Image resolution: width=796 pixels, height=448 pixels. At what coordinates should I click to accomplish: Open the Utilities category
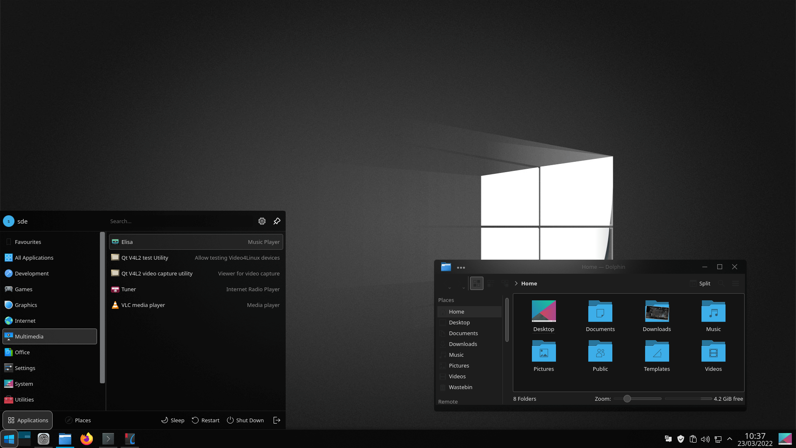(x=50, y=399)
